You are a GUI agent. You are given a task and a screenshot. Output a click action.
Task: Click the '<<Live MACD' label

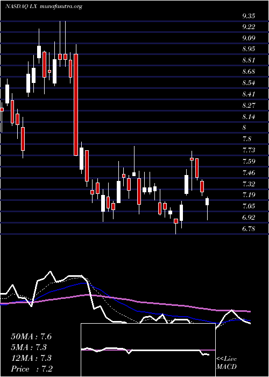click(226, 363)
